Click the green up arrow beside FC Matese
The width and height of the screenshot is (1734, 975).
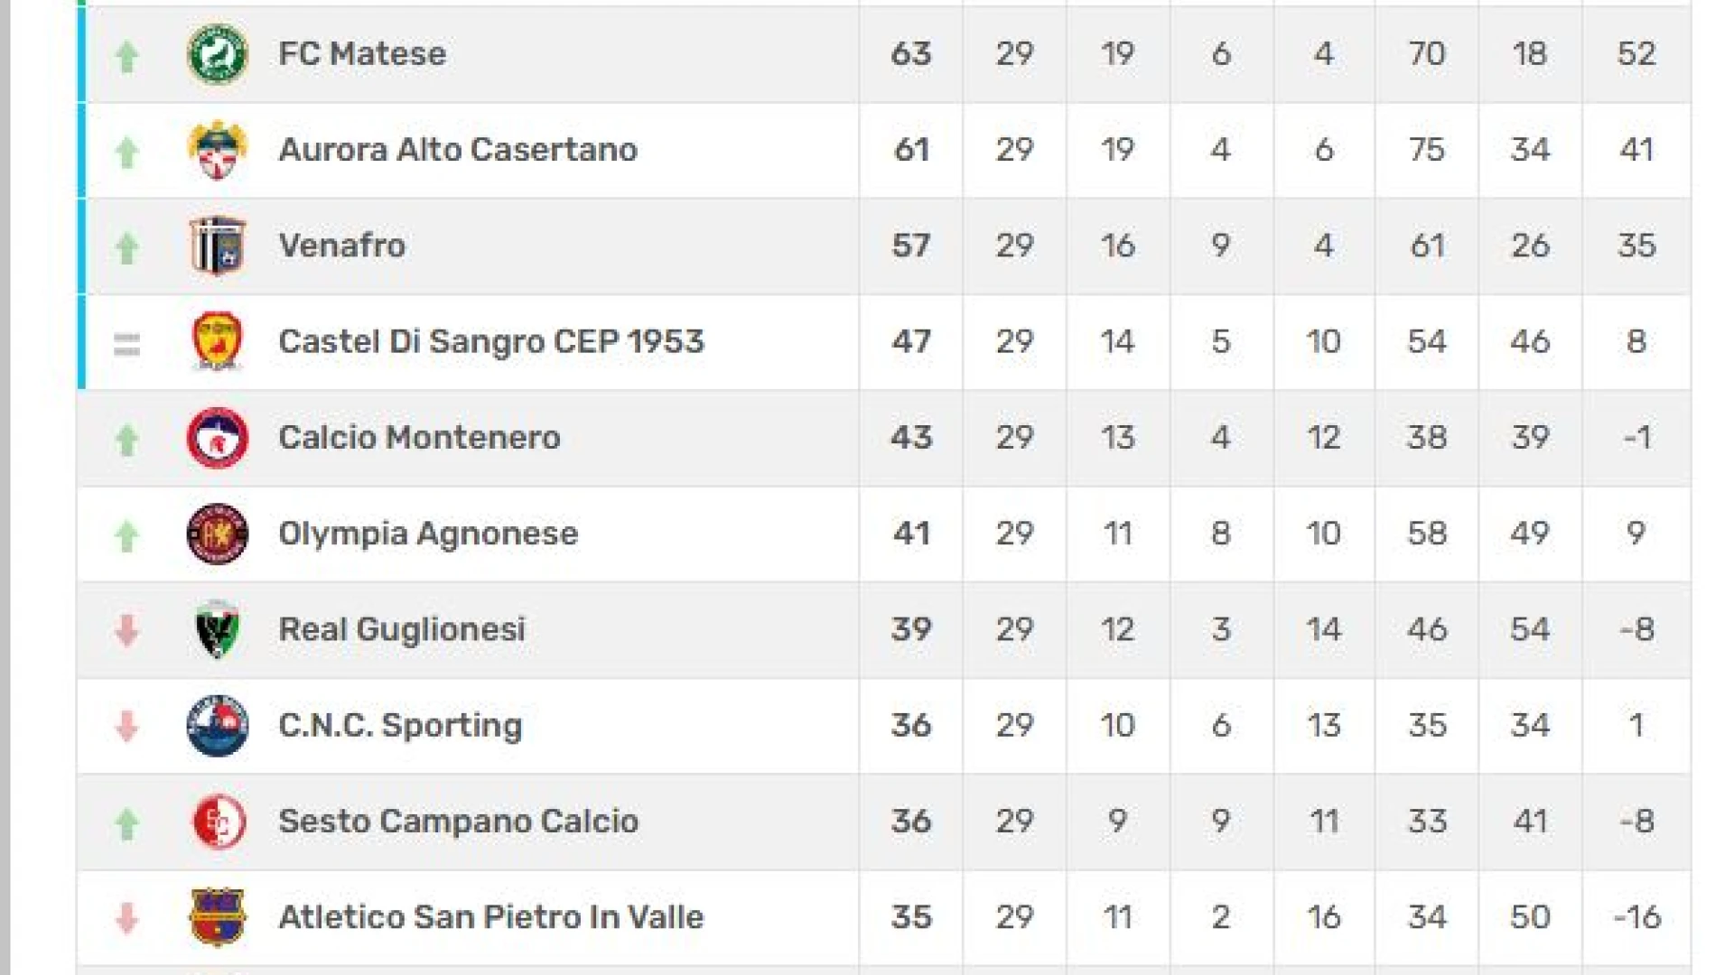pyautogui.click(x=126, y=56)
